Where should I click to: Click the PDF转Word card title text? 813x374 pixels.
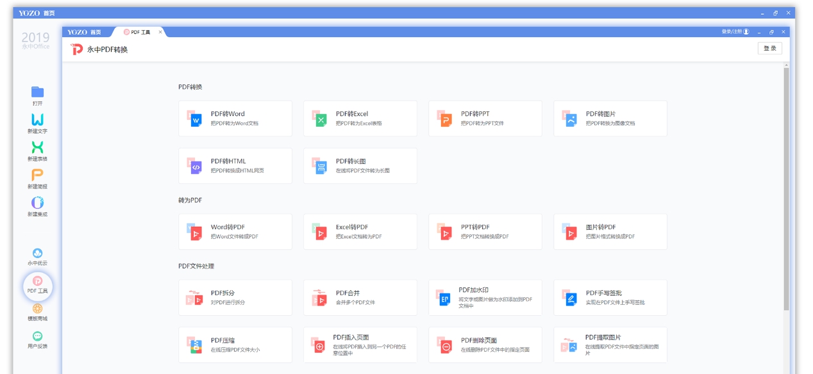(x=228, y=114)
